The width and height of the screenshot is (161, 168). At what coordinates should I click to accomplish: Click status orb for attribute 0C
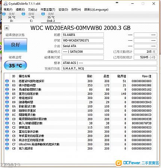[7, 115]
